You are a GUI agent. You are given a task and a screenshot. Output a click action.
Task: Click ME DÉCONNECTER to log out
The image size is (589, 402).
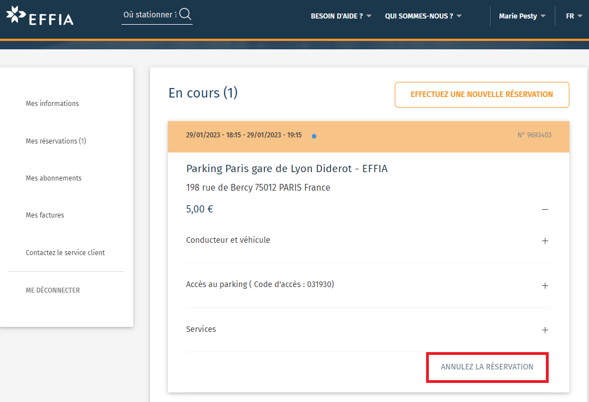click(53, 290)
